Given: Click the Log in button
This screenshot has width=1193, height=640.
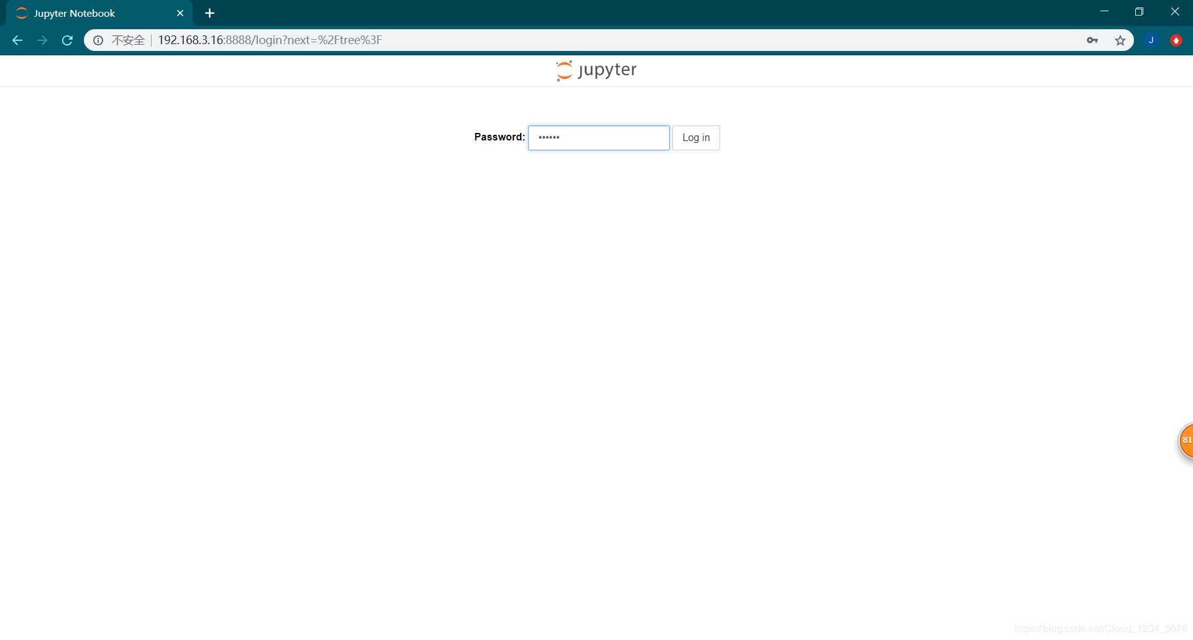Looking at the screenshot, I should (696, 138).
